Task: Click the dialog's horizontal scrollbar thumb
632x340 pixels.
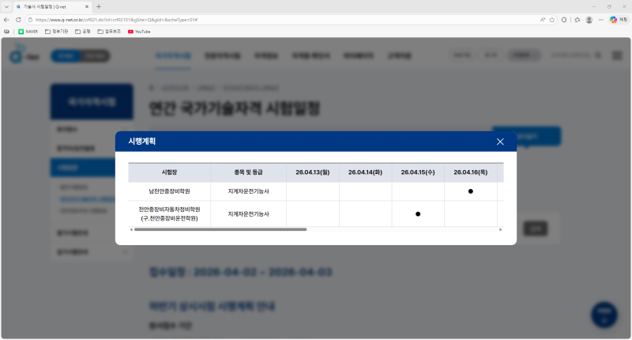Action: pos(220,229)
